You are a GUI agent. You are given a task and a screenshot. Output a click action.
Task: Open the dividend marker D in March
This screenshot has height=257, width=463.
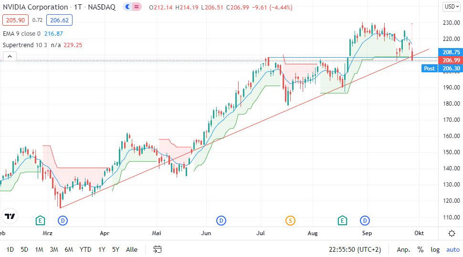(x=63, y=220)
